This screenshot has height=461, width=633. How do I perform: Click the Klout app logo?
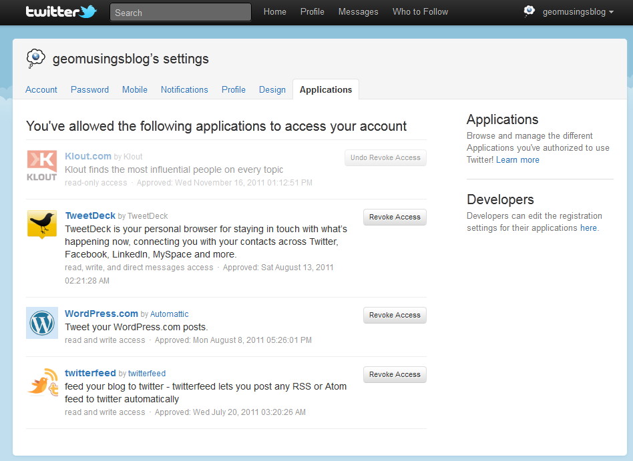point(41,165)
